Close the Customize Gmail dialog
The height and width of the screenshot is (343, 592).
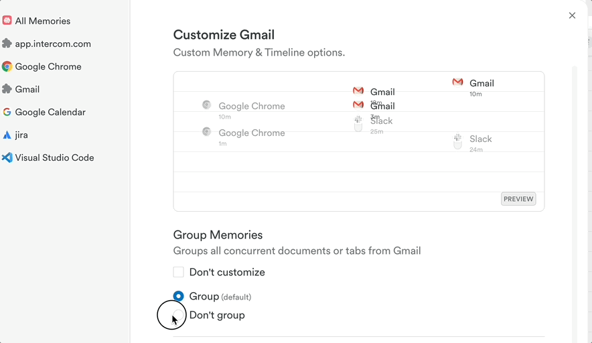tap(572, 15)
